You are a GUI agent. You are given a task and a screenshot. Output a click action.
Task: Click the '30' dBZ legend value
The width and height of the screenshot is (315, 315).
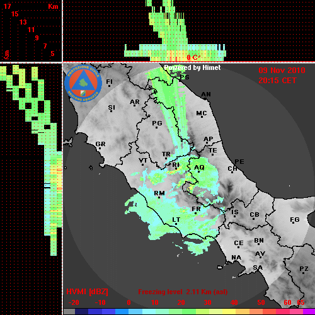(207, 302)
